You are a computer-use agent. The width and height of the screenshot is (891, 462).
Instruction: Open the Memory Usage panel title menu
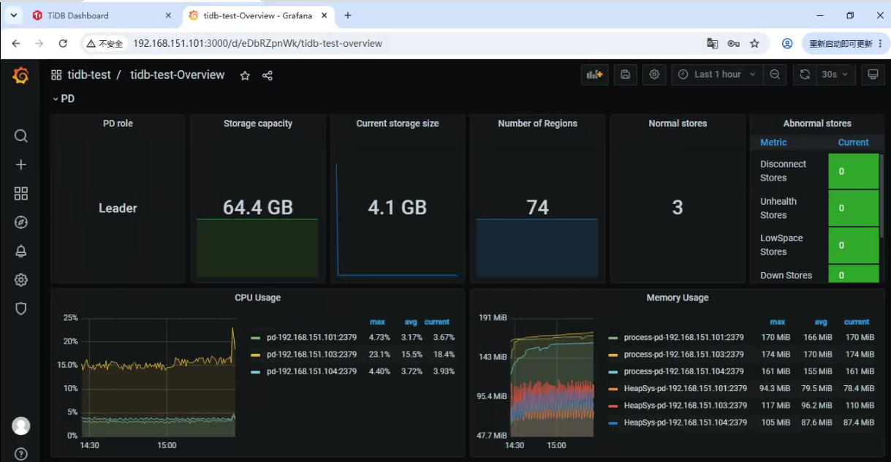[x=677, y=298]
